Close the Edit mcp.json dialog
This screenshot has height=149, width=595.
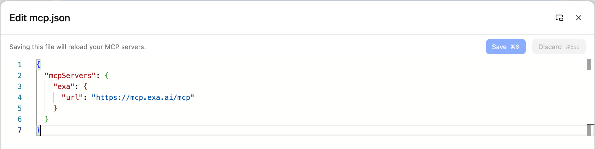coord(578,18)
